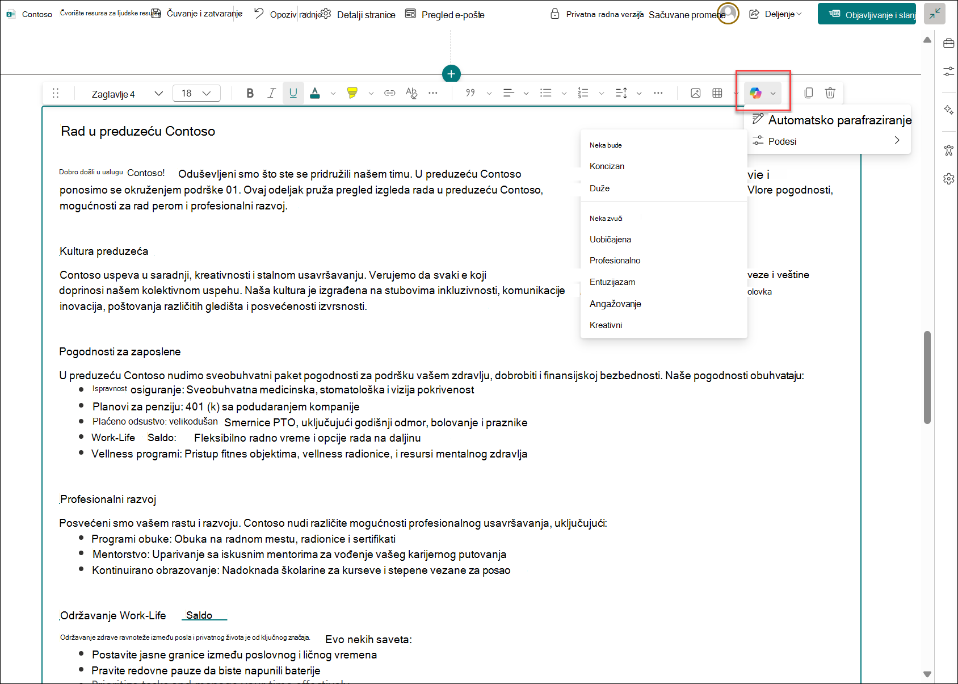The image size is (958, 684).
Task: Click the numbered list icon
Action: (x=583, y=93)
